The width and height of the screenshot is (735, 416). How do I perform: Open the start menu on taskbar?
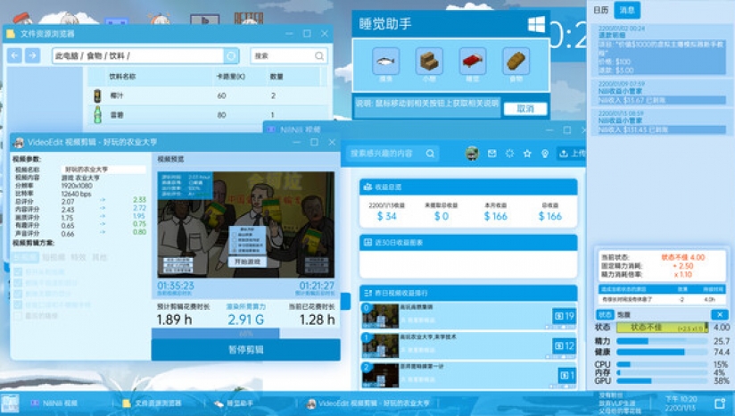[x=10, y=404]
